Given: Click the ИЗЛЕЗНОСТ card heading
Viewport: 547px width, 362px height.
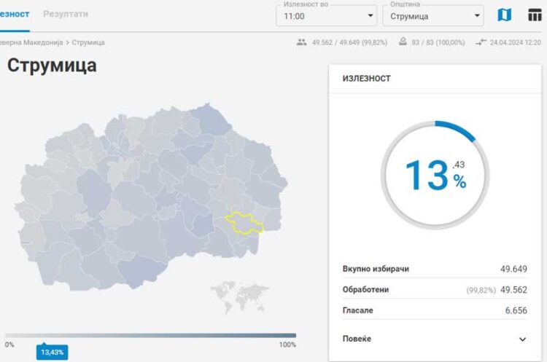Looking at the screenshot, I should (367, 79).
